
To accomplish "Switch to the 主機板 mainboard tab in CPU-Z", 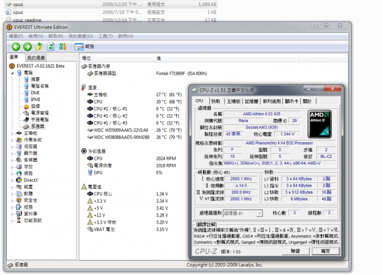I will click(233, 101).
